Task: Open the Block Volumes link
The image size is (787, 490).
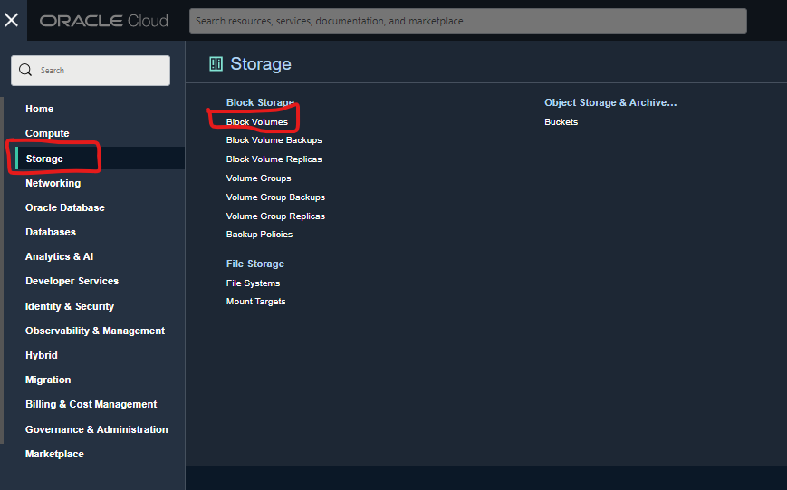Action: pyautogui.click(x=257, y=122)
